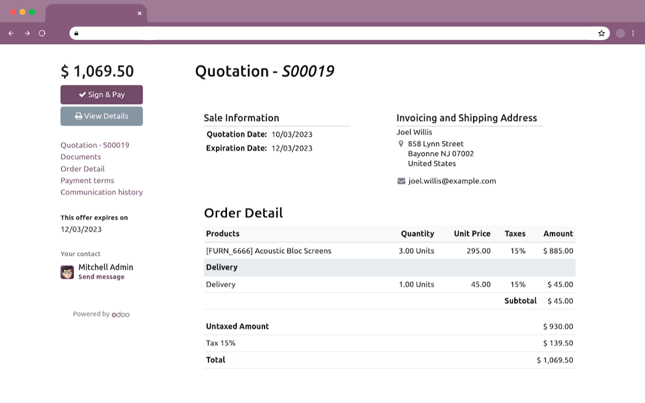The width and height of the screenshot is (645, 403).
Task: Bookmark page using the star icon
Action: click(601, 33)
